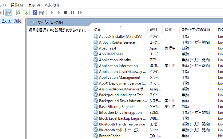Viewport: 223px width, 139px height.
Task: Click 手動 (トリガー開始) in the AllJoyn row
Action: (196, 42)
